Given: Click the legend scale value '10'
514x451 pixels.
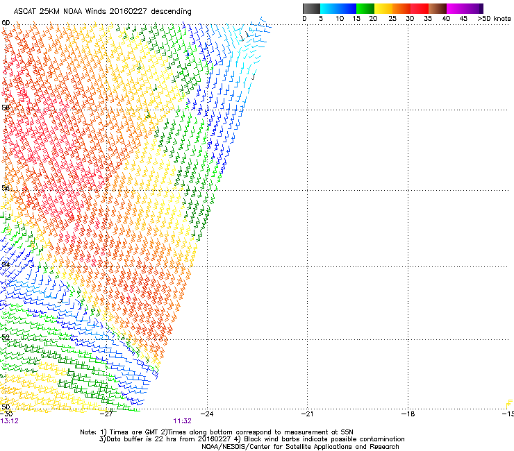Looking at the screenshot, I should pos(340,19).
